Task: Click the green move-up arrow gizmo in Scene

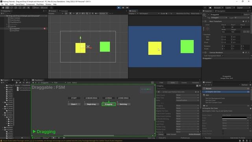Action: coord(80,37)
